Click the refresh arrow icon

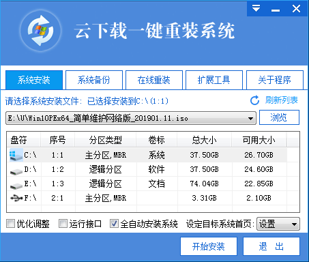tap(254, 100)
